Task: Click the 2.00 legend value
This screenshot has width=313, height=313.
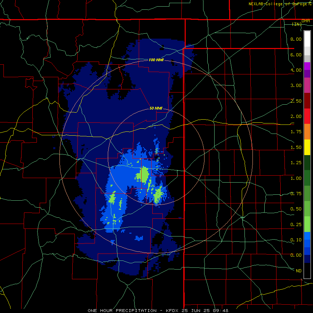Action: 296,117
